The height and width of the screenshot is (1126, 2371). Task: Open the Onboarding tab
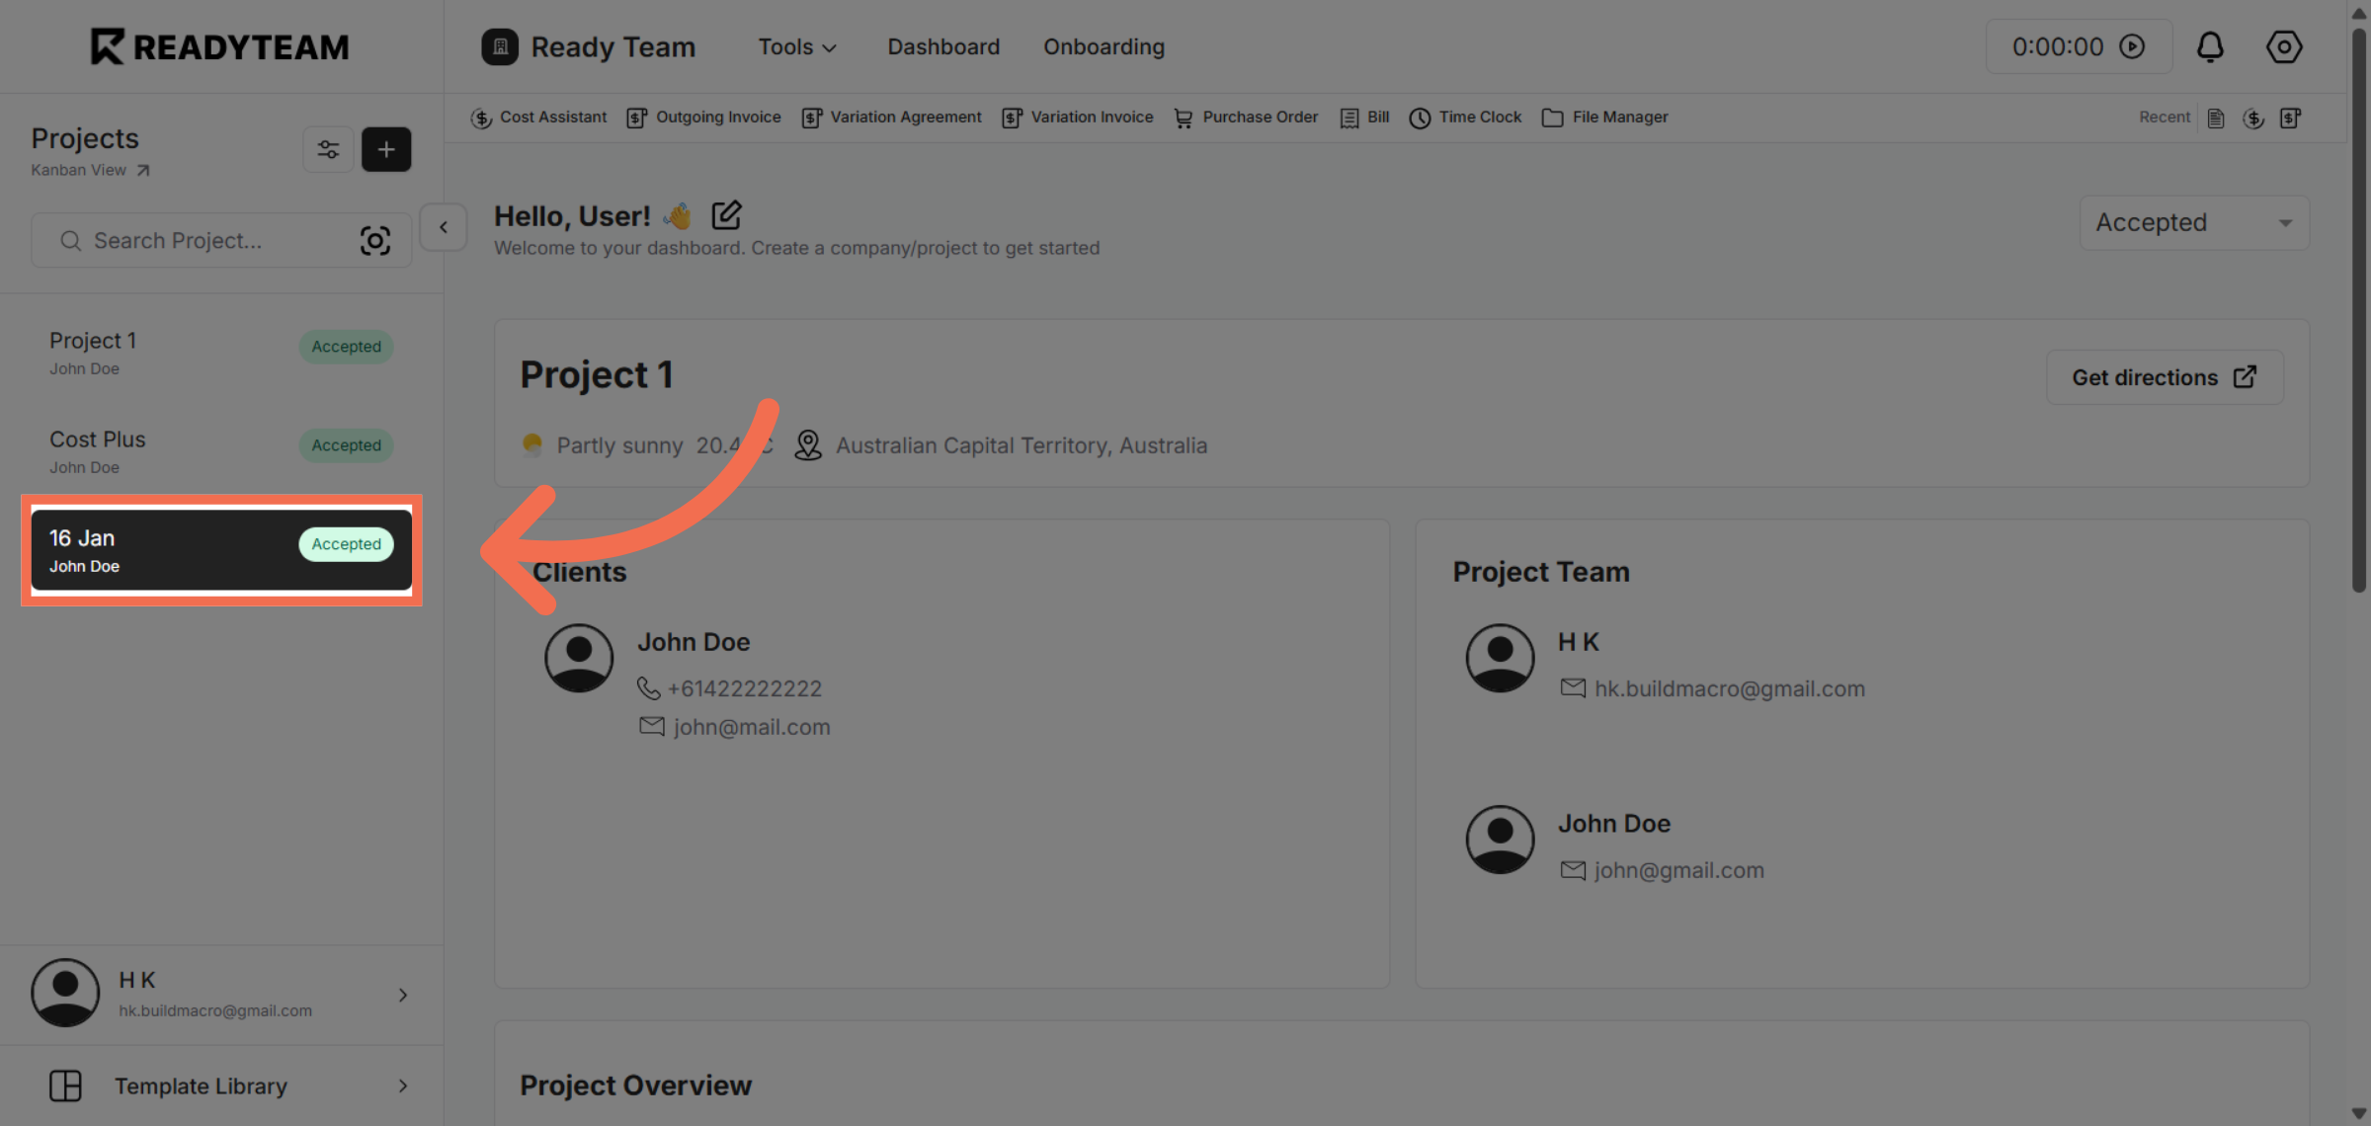[1104, 46]
